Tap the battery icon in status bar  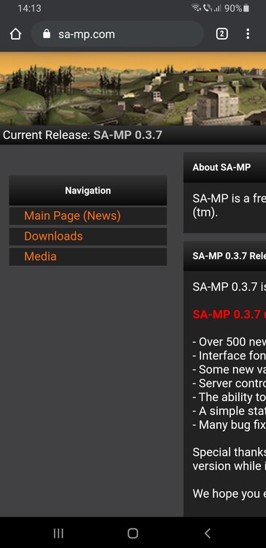click(246, 8)
